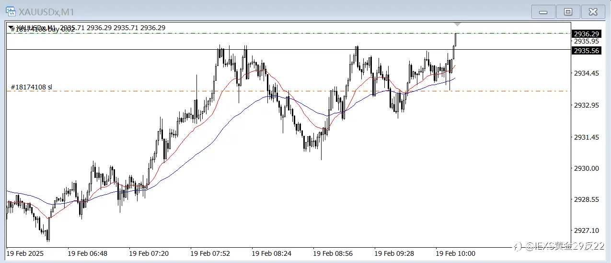Screen dimensions: 611x263
Task: Select the green buy order line
Action: pos(288,33)
